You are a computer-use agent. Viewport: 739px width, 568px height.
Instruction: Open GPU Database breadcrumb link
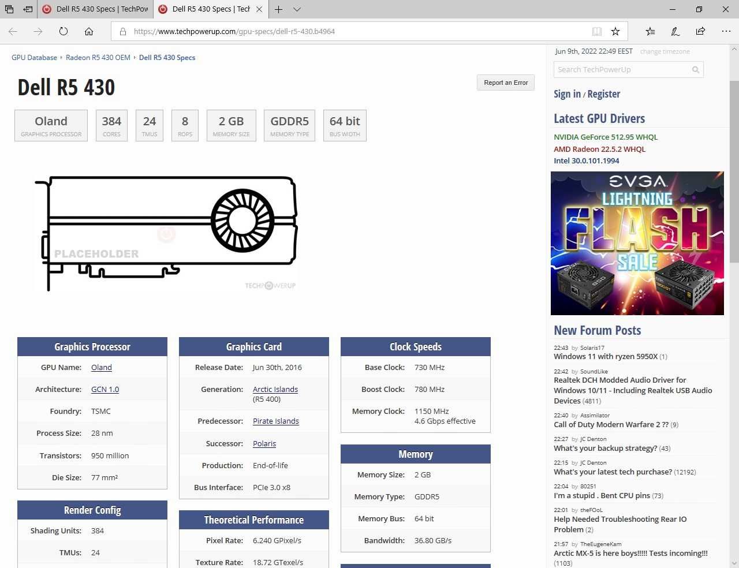point(34,58)
